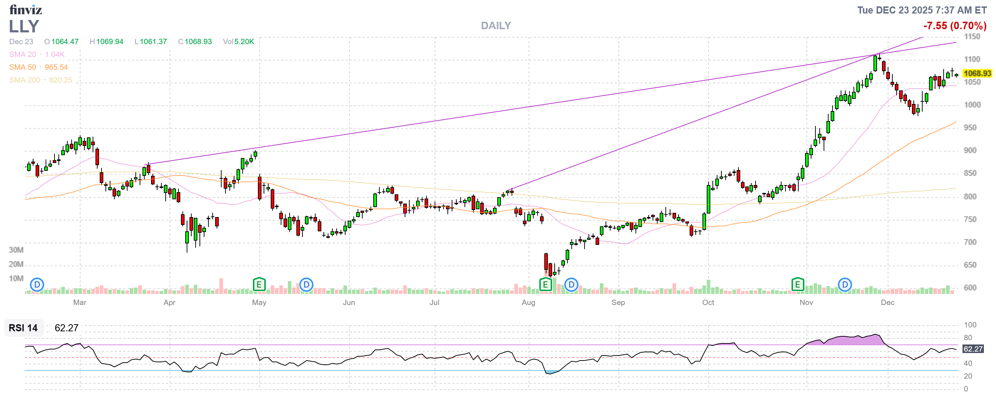Click the dividend D marker in mid-May

point(306,285)
